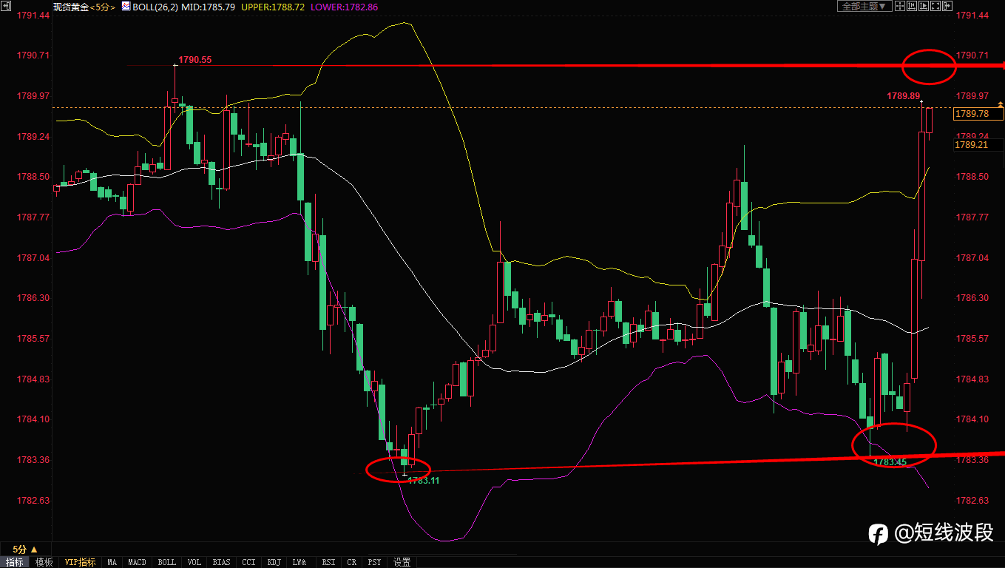
Task: Click the hide right panel icon
Action: (947, 6)
